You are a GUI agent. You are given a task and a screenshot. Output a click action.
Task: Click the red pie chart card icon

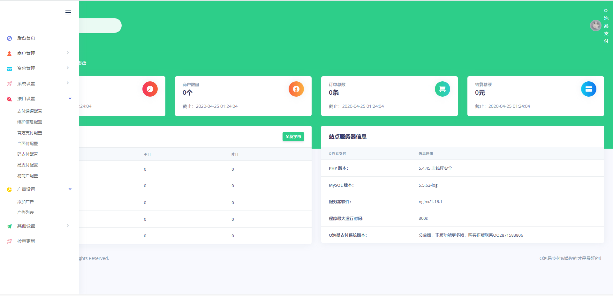pos(150,89)
